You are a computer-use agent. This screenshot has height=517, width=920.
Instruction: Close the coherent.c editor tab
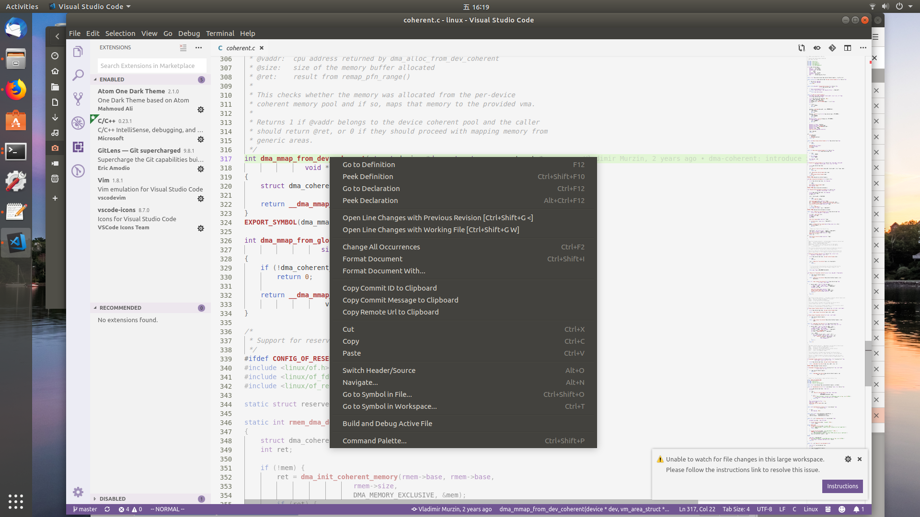(262, 48)
